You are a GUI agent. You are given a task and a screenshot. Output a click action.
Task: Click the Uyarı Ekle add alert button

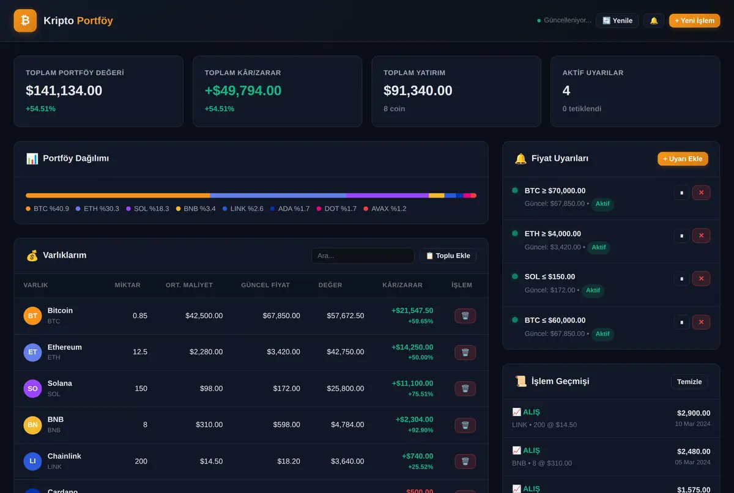[x=683, y=159]
